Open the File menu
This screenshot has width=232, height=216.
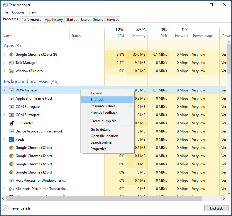click(5, 12)
